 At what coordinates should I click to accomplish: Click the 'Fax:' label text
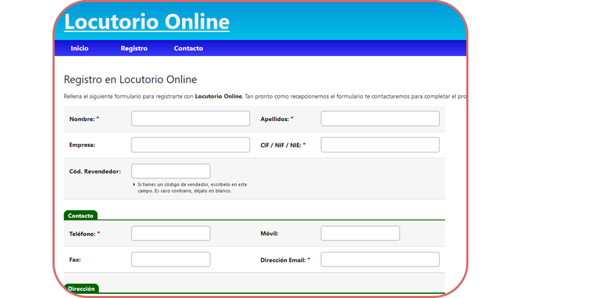75,260
